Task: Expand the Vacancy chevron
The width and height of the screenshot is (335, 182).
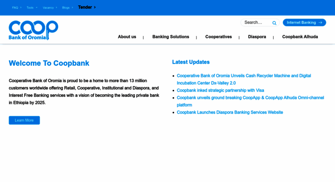Action: click(x=56, y=7)
